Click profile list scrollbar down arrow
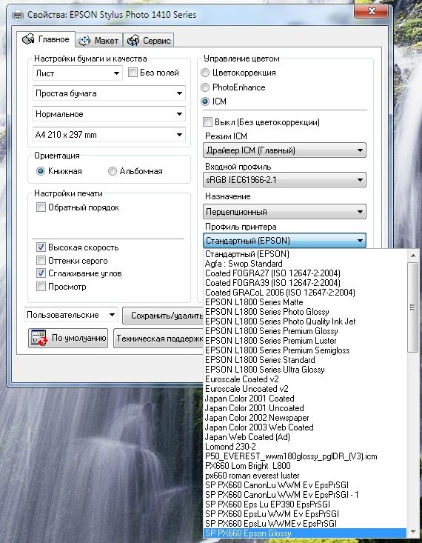The image size is (422, 543). point(412,532)
